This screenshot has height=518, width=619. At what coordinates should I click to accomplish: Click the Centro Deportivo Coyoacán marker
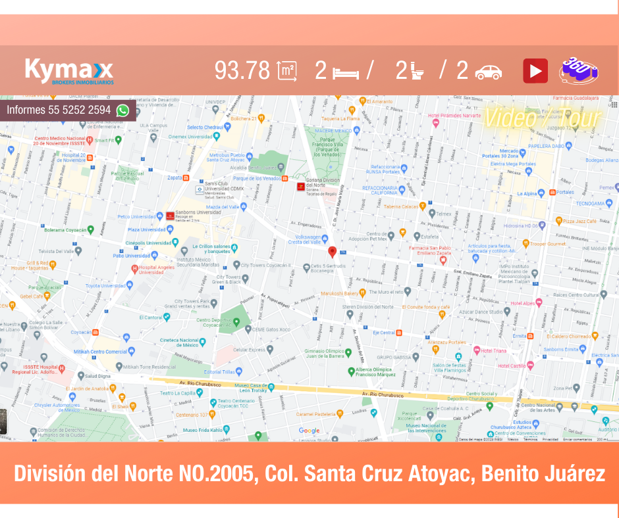click(236, 322)
